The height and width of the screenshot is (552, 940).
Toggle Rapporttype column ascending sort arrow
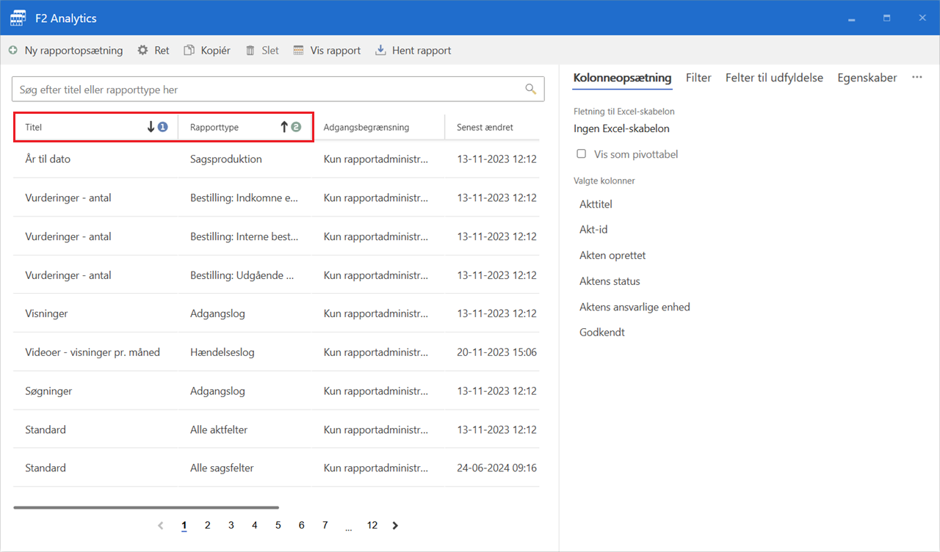tap(284, 127)
